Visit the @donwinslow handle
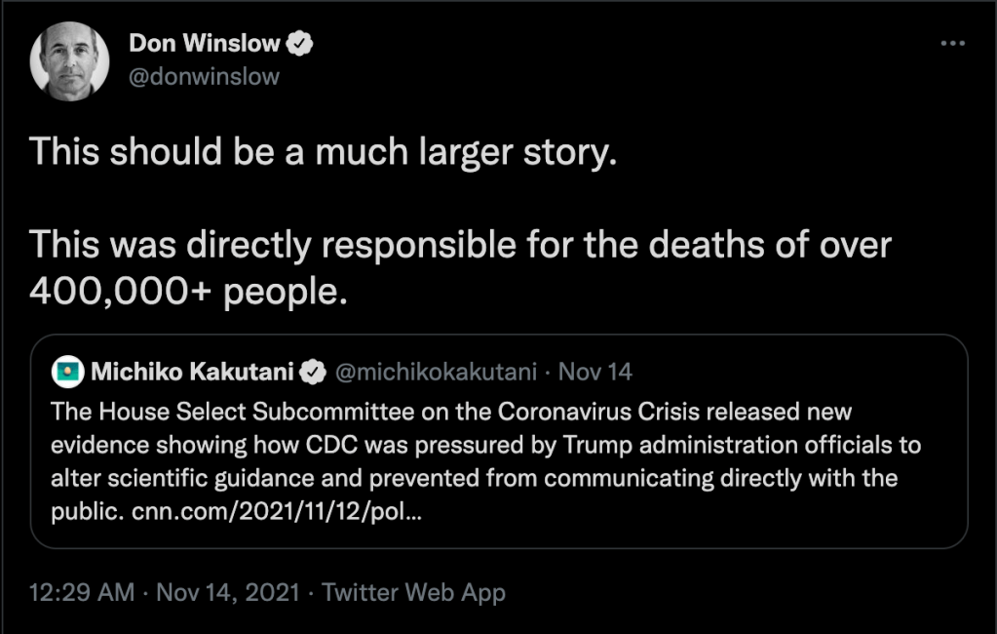Image resolution: width=997 pixels, height=634 pixels. [x=204, y=76]
